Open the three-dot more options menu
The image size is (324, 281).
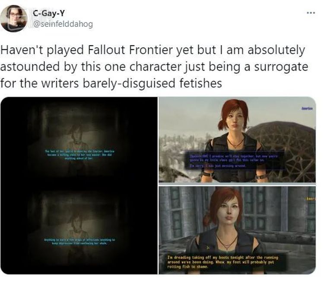(x=311, y=13)
